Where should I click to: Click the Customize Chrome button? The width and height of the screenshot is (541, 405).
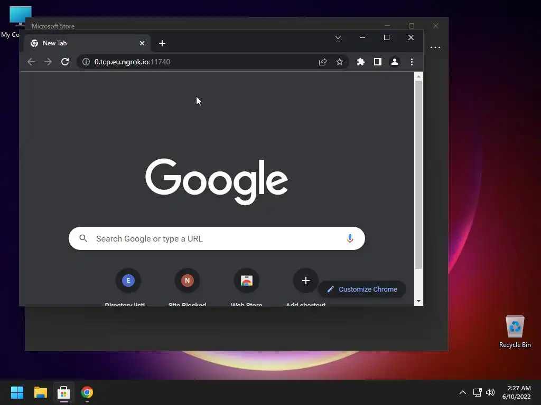pos(361,290)
